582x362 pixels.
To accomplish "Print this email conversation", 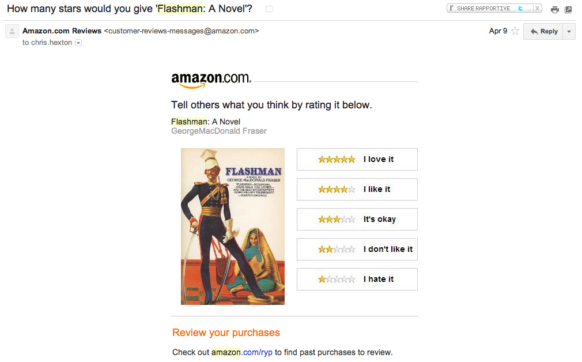I will [x=554, y=9].
